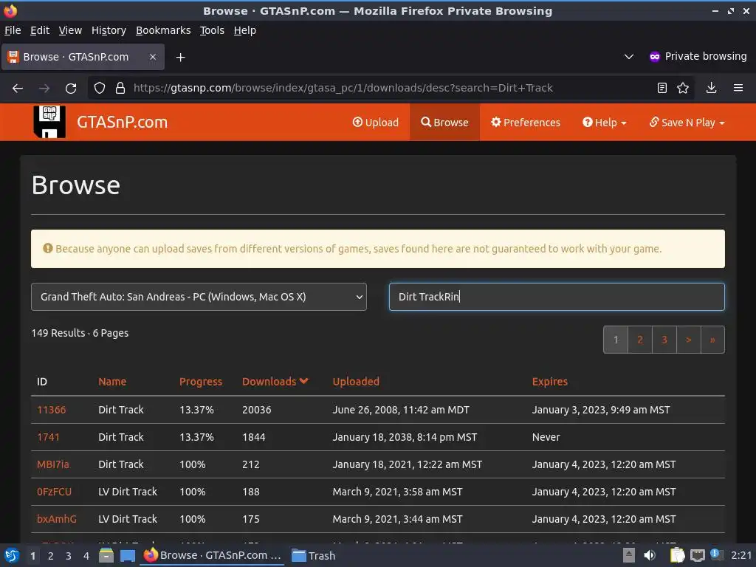The height and width of the screenshot is (567, 756).
Task: Expand the list all tabs chevron
Action: (629, 56)
